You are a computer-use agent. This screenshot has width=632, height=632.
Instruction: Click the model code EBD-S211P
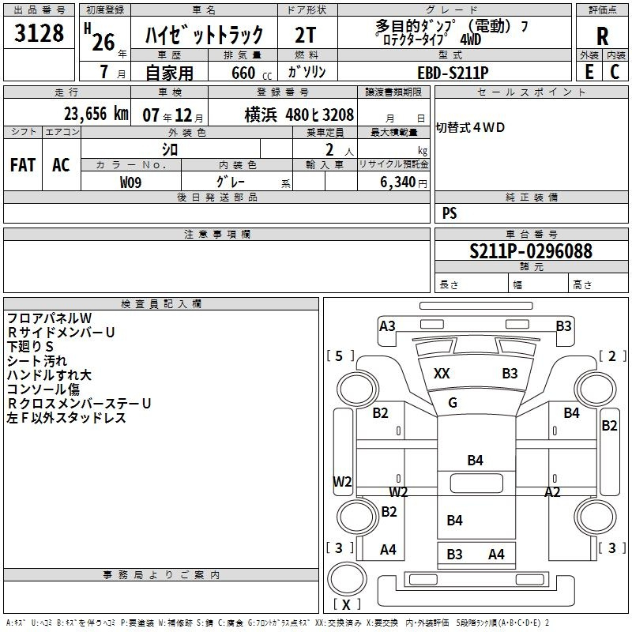pyautogui.click(x=453, y=73)
